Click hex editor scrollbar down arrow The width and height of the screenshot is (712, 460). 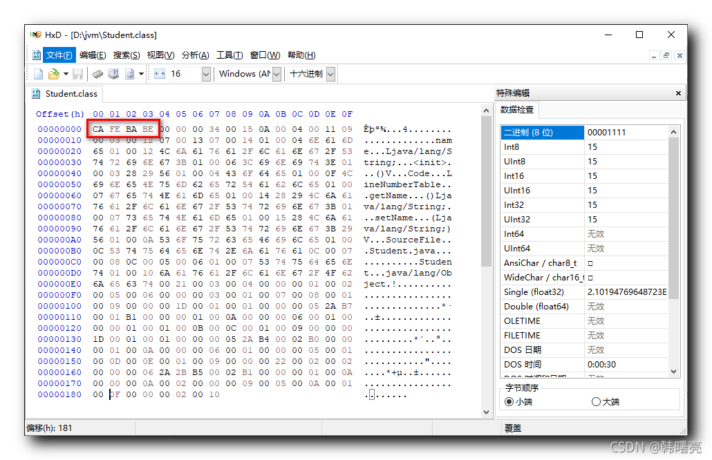coord(487,412)
